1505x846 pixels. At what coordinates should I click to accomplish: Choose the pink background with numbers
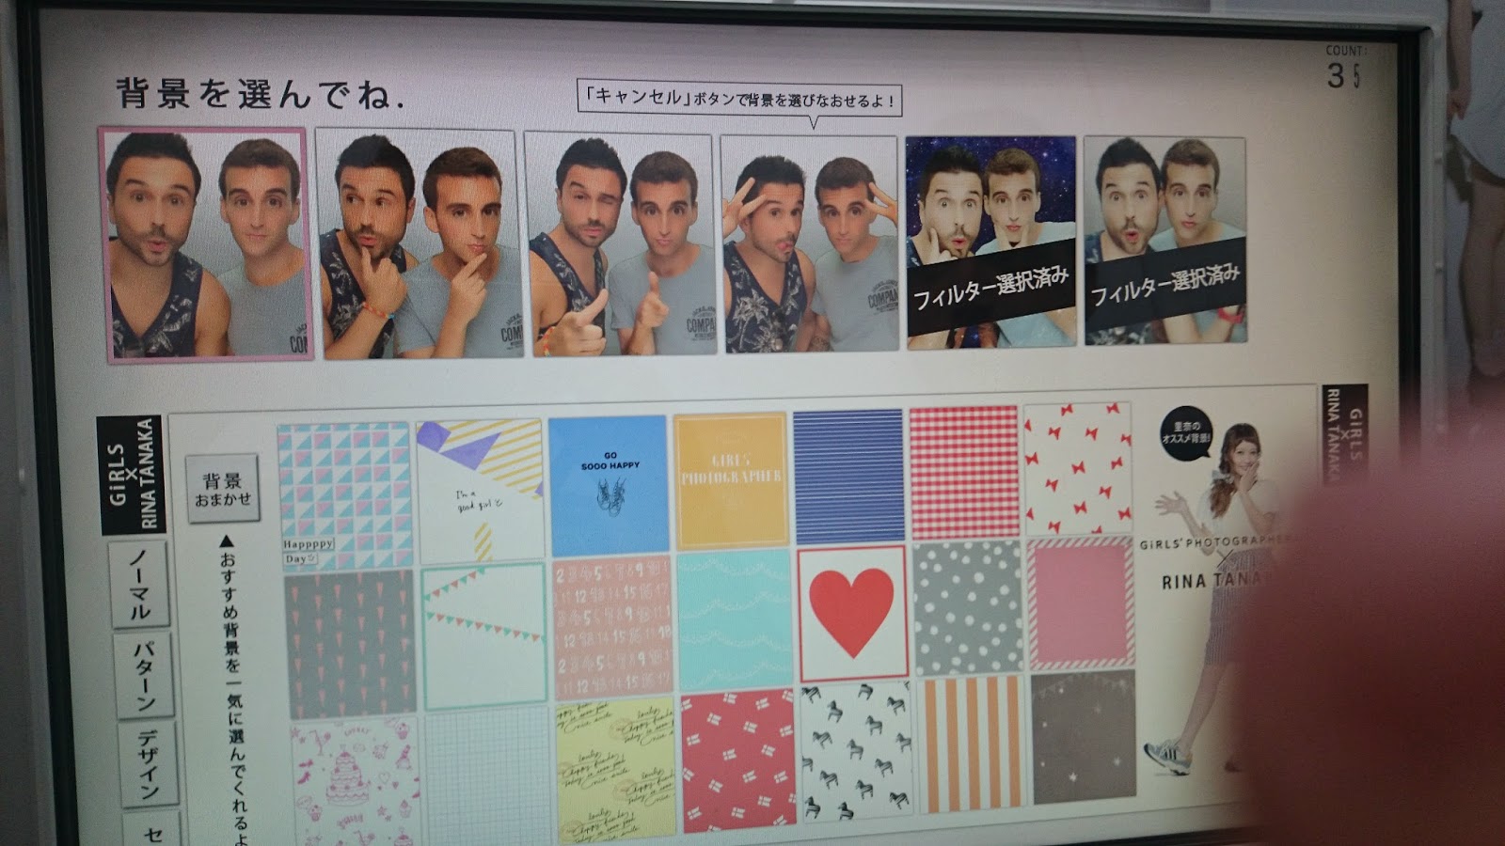(x=614, y=628)
